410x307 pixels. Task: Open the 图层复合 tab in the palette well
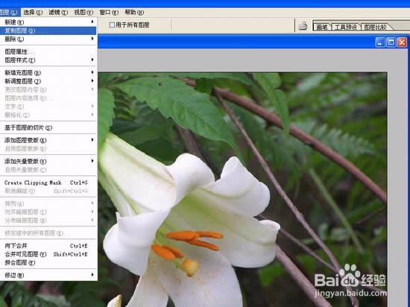376,27
